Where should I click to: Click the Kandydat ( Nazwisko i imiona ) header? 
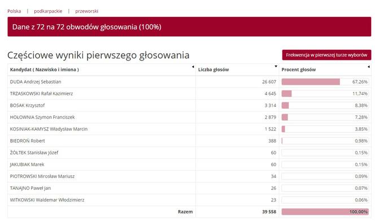pos(45,70)
